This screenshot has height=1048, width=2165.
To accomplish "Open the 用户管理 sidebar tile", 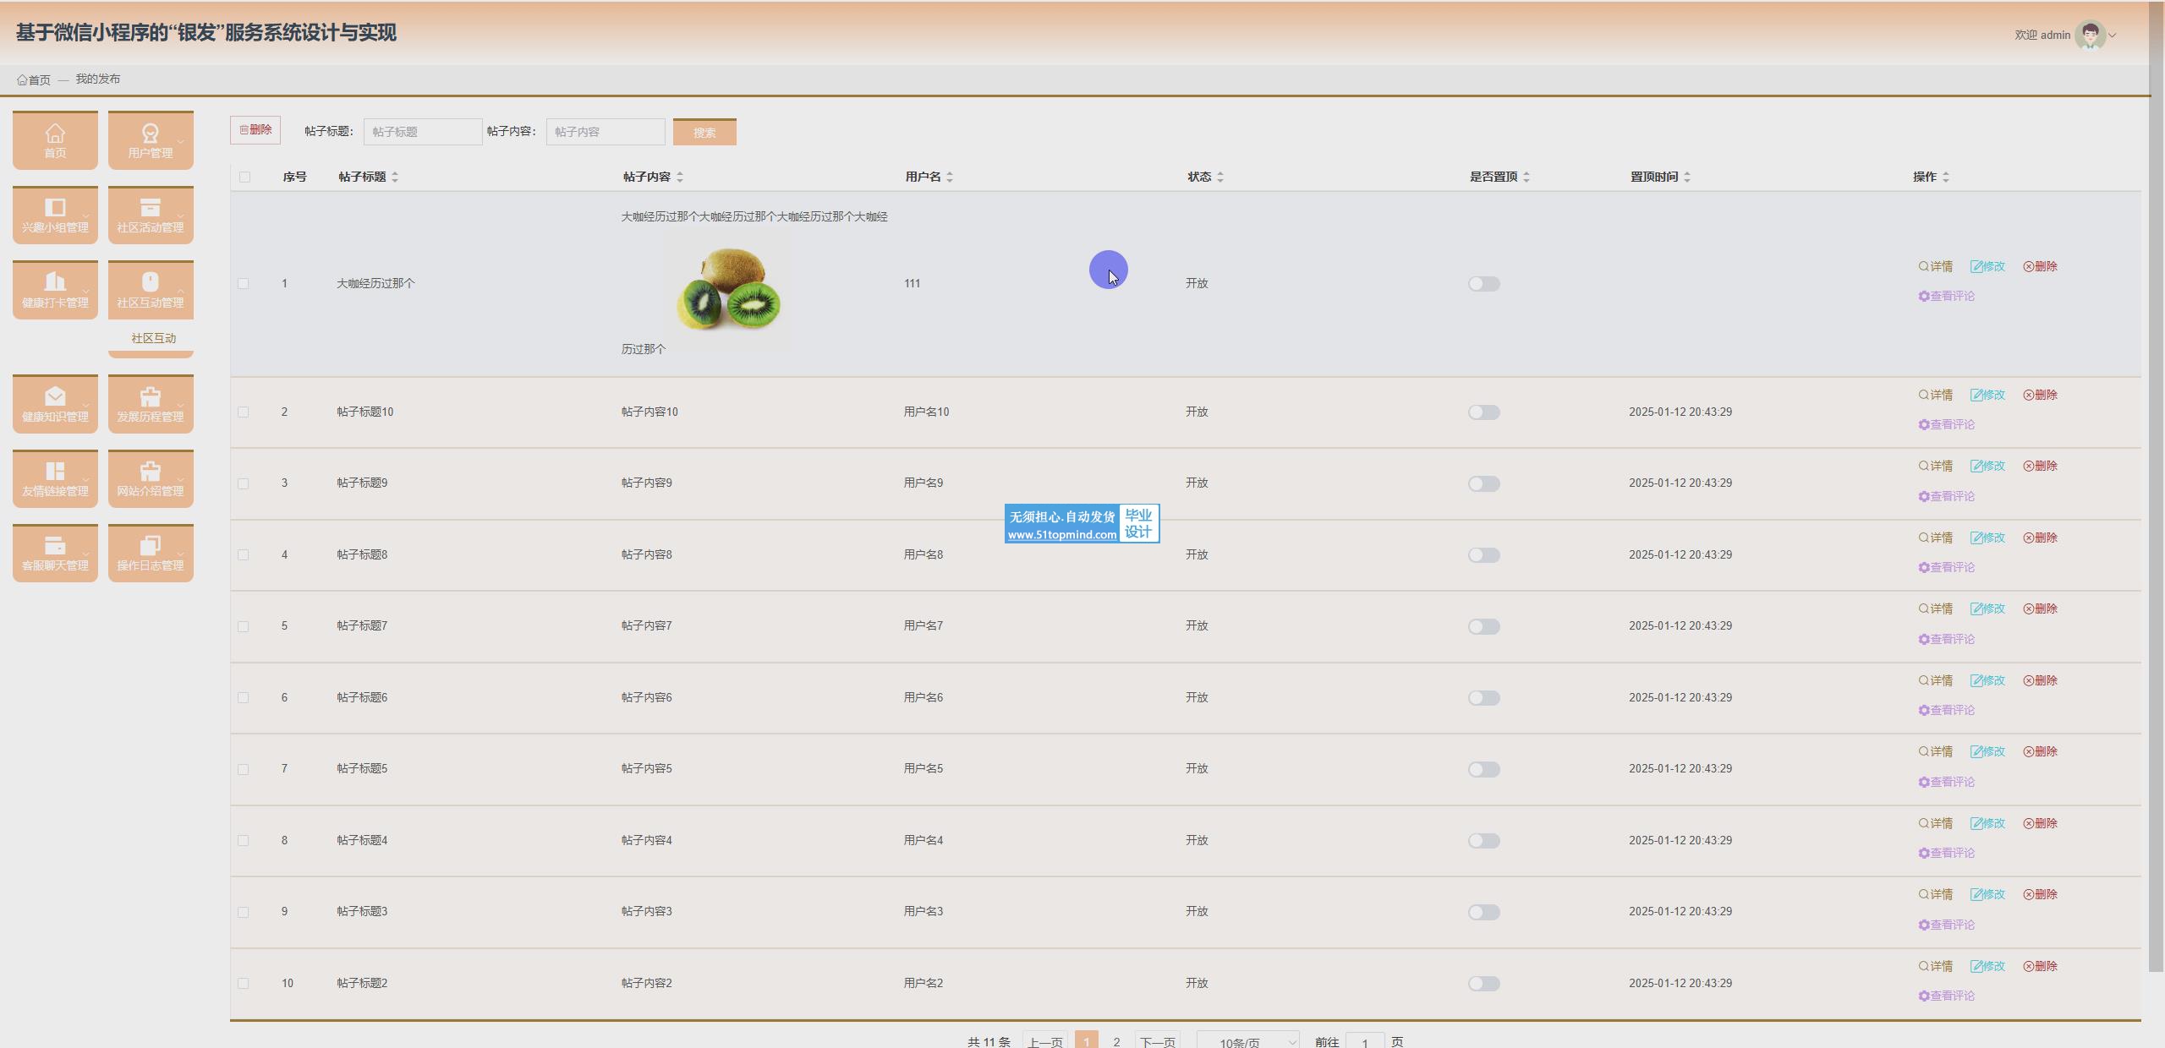I will point(151,140).
